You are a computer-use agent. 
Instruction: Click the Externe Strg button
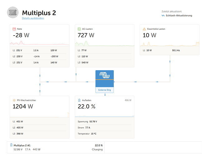click(104, 90)
